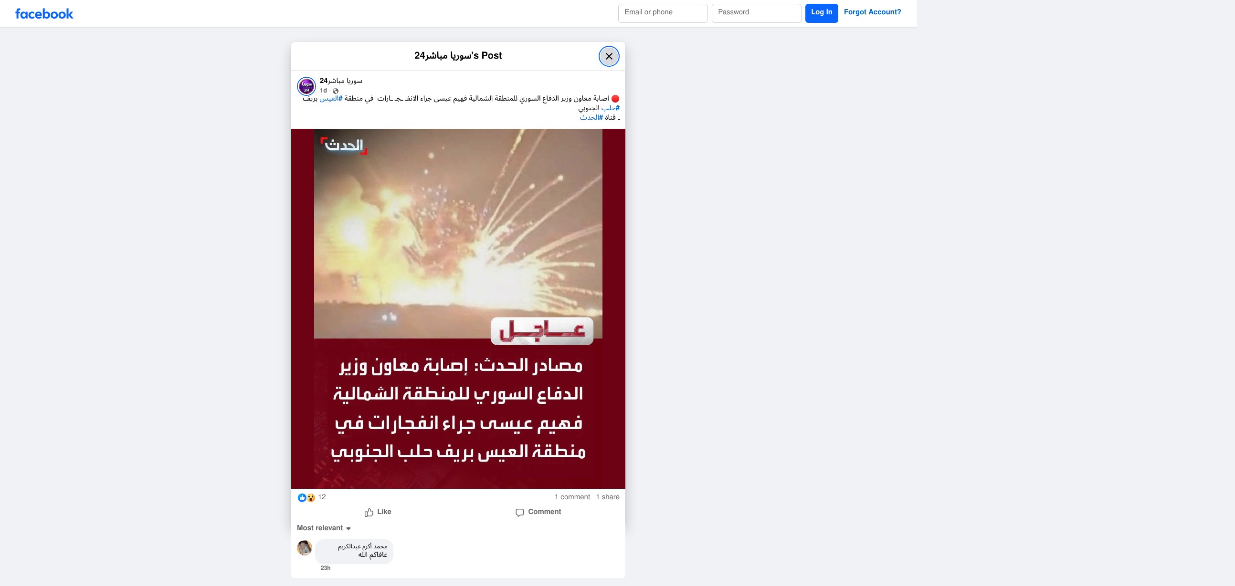Focus the Password field

click(x=756, y=13)
